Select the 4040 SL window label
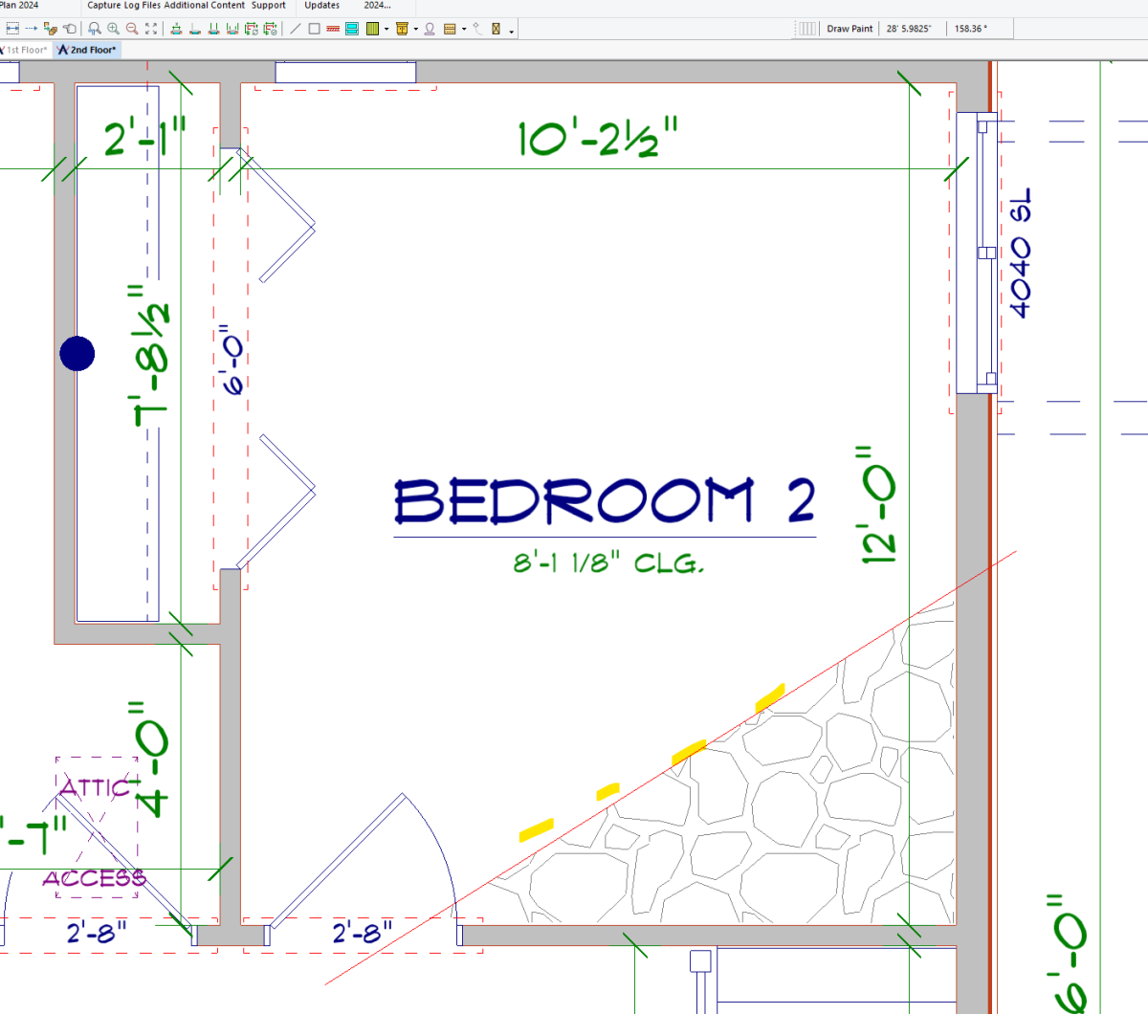 [1021, 253]
